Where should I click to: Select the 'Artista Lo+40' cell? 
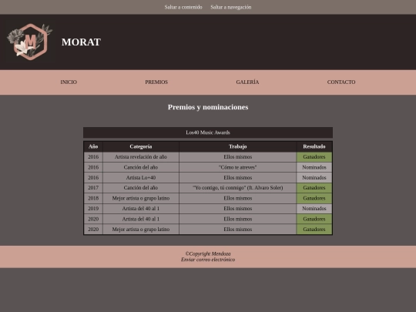[141, 177]
